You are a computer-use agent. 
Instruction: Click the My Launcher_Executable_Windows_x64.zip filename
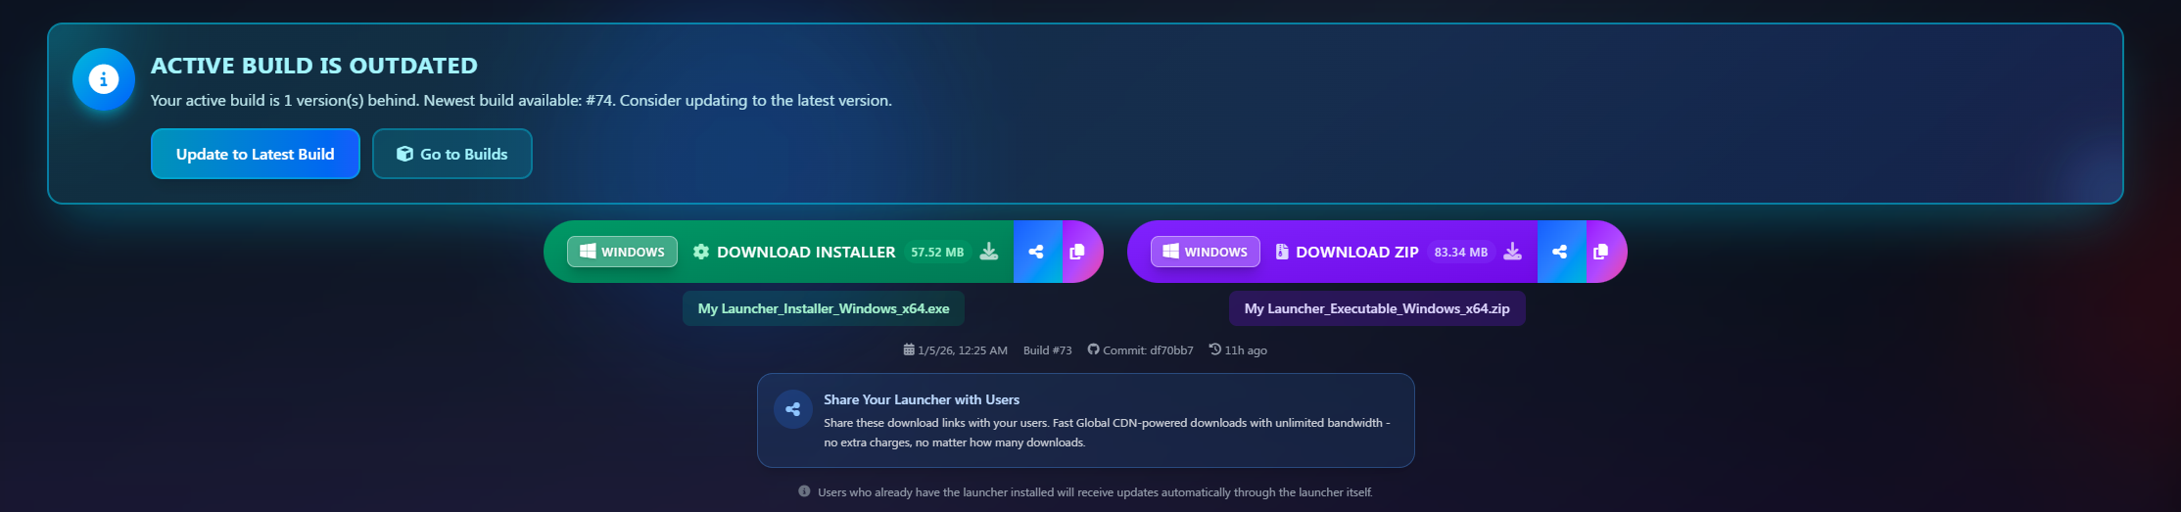tap(1376, 308)
